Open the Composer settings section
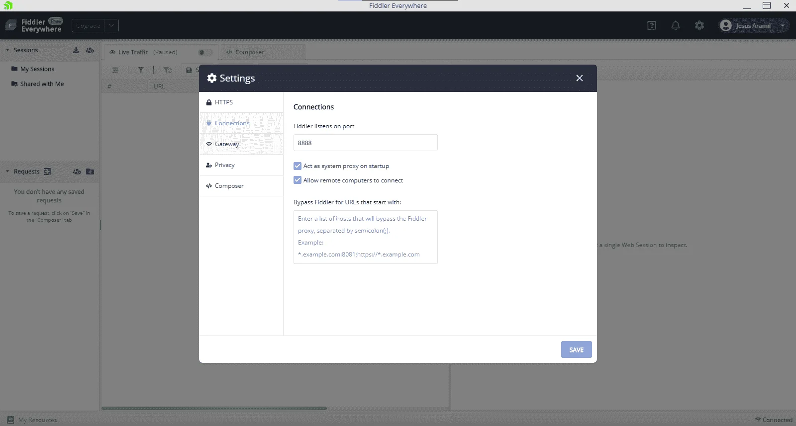 [241, 186]
